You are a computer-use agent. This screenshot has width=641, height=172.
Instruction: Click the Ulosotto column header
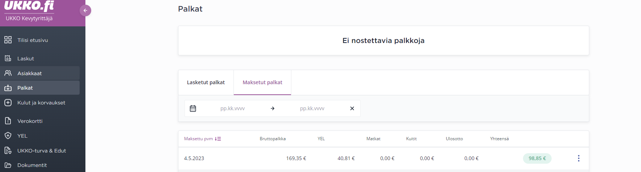(454, 139)
